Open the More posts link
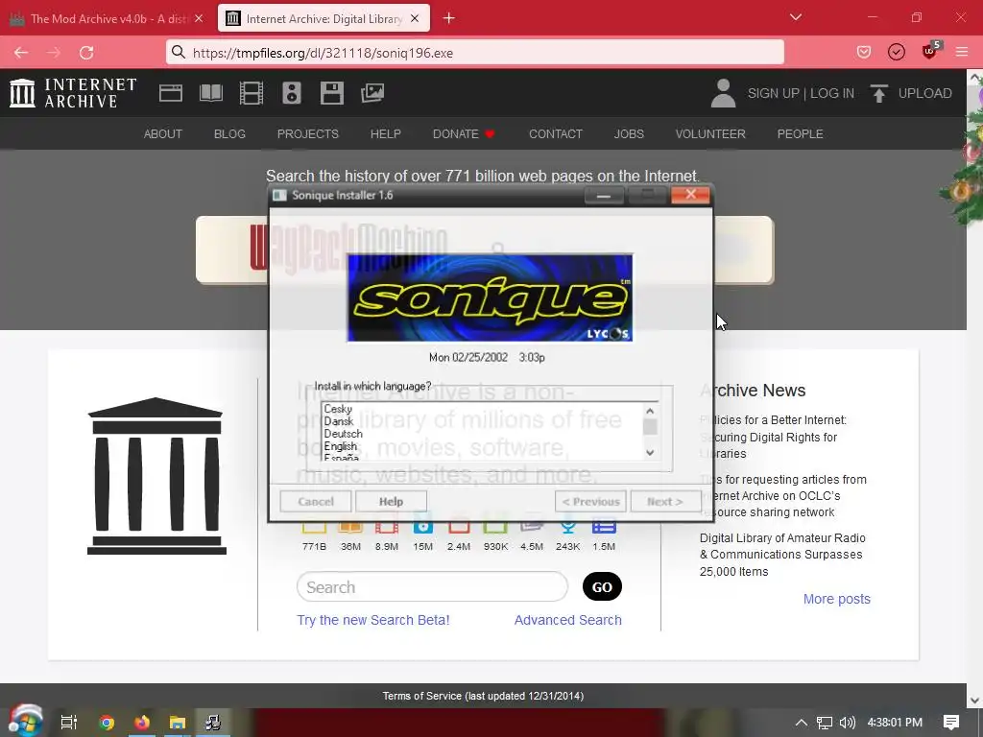This screenshot has width=983, height=737. 837,599
